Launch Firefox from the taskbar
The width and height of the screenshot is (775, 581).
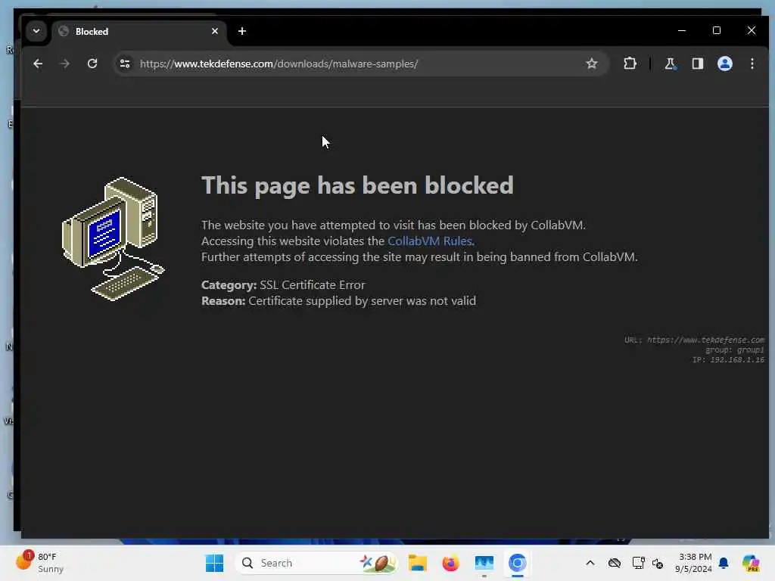tap(450, 563)
